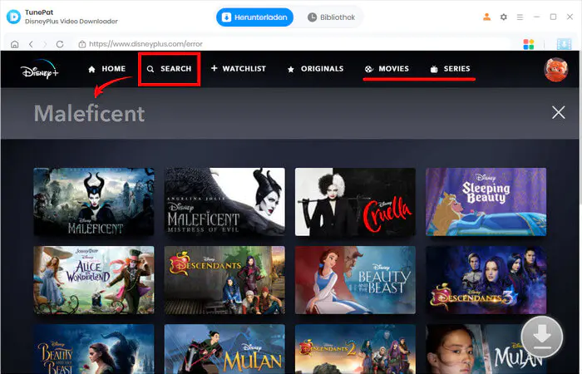The width and height of the screenshot is (582, 374).
Task: Open ORIGINALS in Disney+ nav
Action: point(315,69)
